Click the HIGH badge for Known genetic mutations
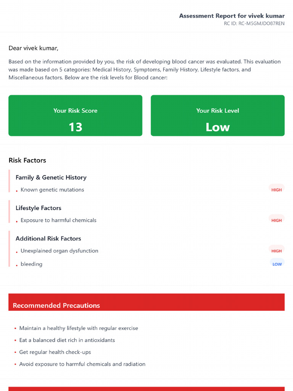293x391 pixels. click(x=277, y=190)
